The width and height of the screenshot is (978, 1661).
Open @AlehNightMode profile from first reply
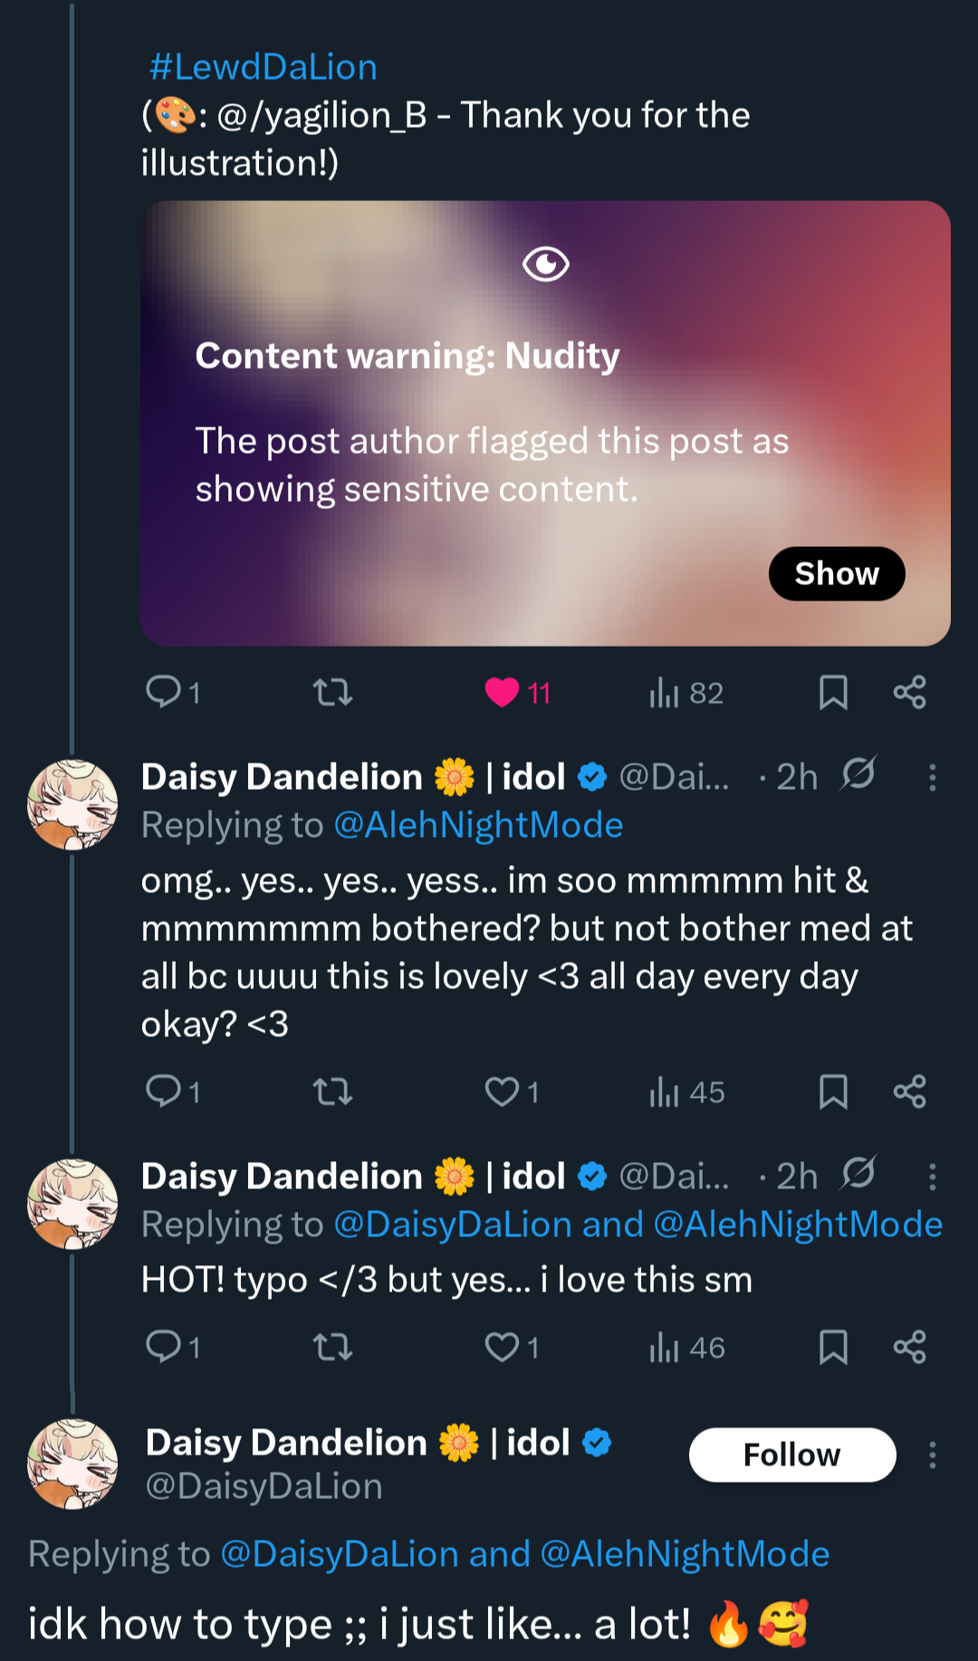(478, 825)
